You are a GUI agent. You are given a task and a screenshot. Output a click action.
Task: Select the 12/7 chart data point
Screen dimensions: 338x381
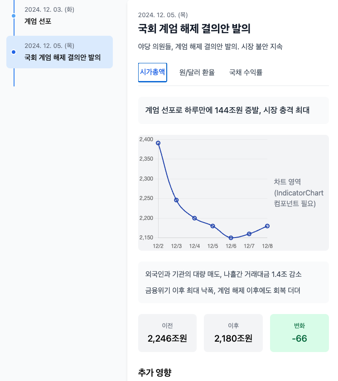point(249,234)
